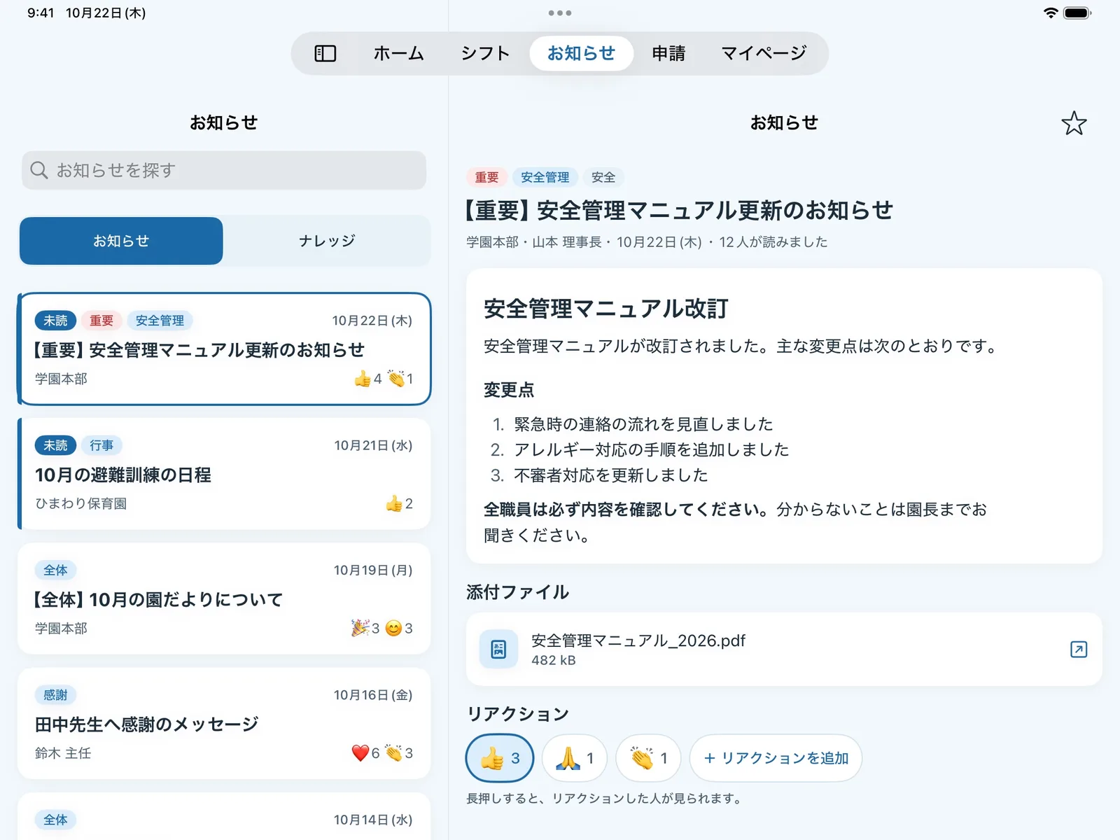Image resolution: width=1120 pixels, height=840 pixels.
Task: Open the PDF attachment external link icon
Action: click(1079, 650)
